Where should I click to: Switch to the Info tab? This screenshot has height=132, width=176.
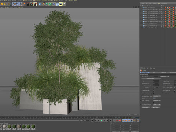click(154, 73)
